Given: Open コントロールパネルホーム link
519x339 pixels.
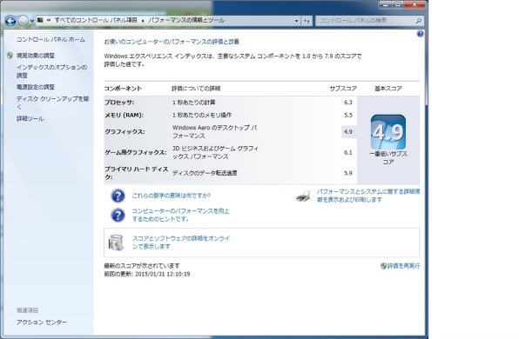Looking at the screenshot, I should point(51,39).
